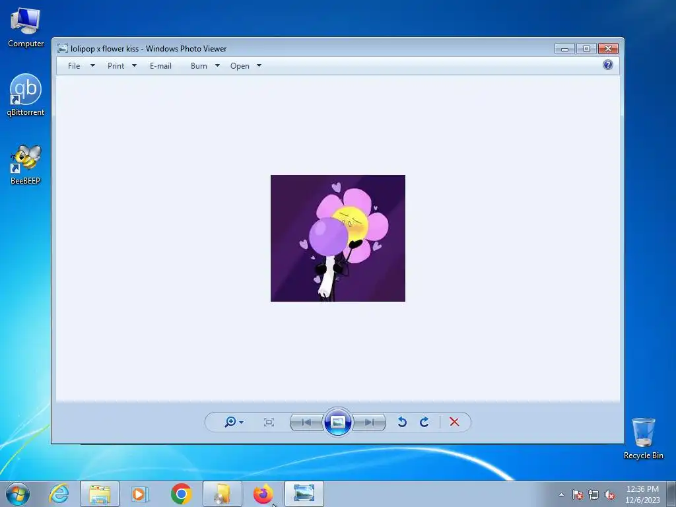Select the BeeBEEP desktop shortcut
This screenshot has width=676, height=507.
pos(26,164)
